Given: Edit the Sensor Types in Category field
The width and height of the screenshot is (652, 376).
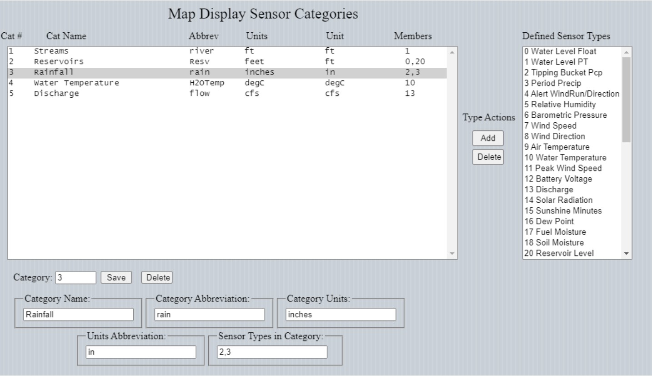Looking at the screenshot, I should pos(271,352).
